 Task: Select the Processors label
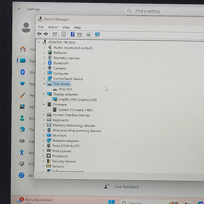coord(60,156)
